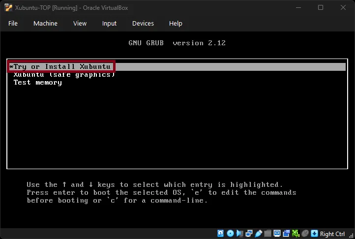Click the GNU GRUB version 2.12 heading
Image resolution: width=355 pixels, height=239 pixels.
177,43
